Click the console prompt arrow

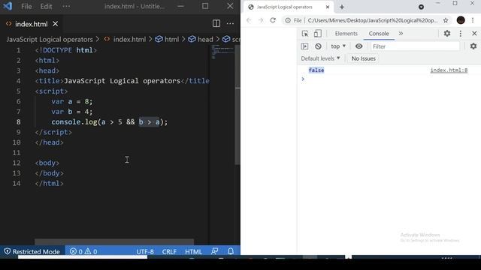(x=303, y=79)
